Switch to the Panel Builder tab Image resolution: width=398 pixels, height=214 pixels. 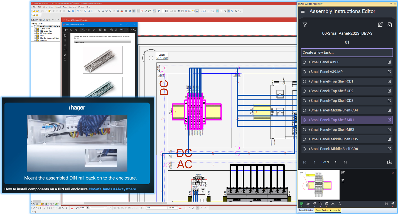coord(306,210)
